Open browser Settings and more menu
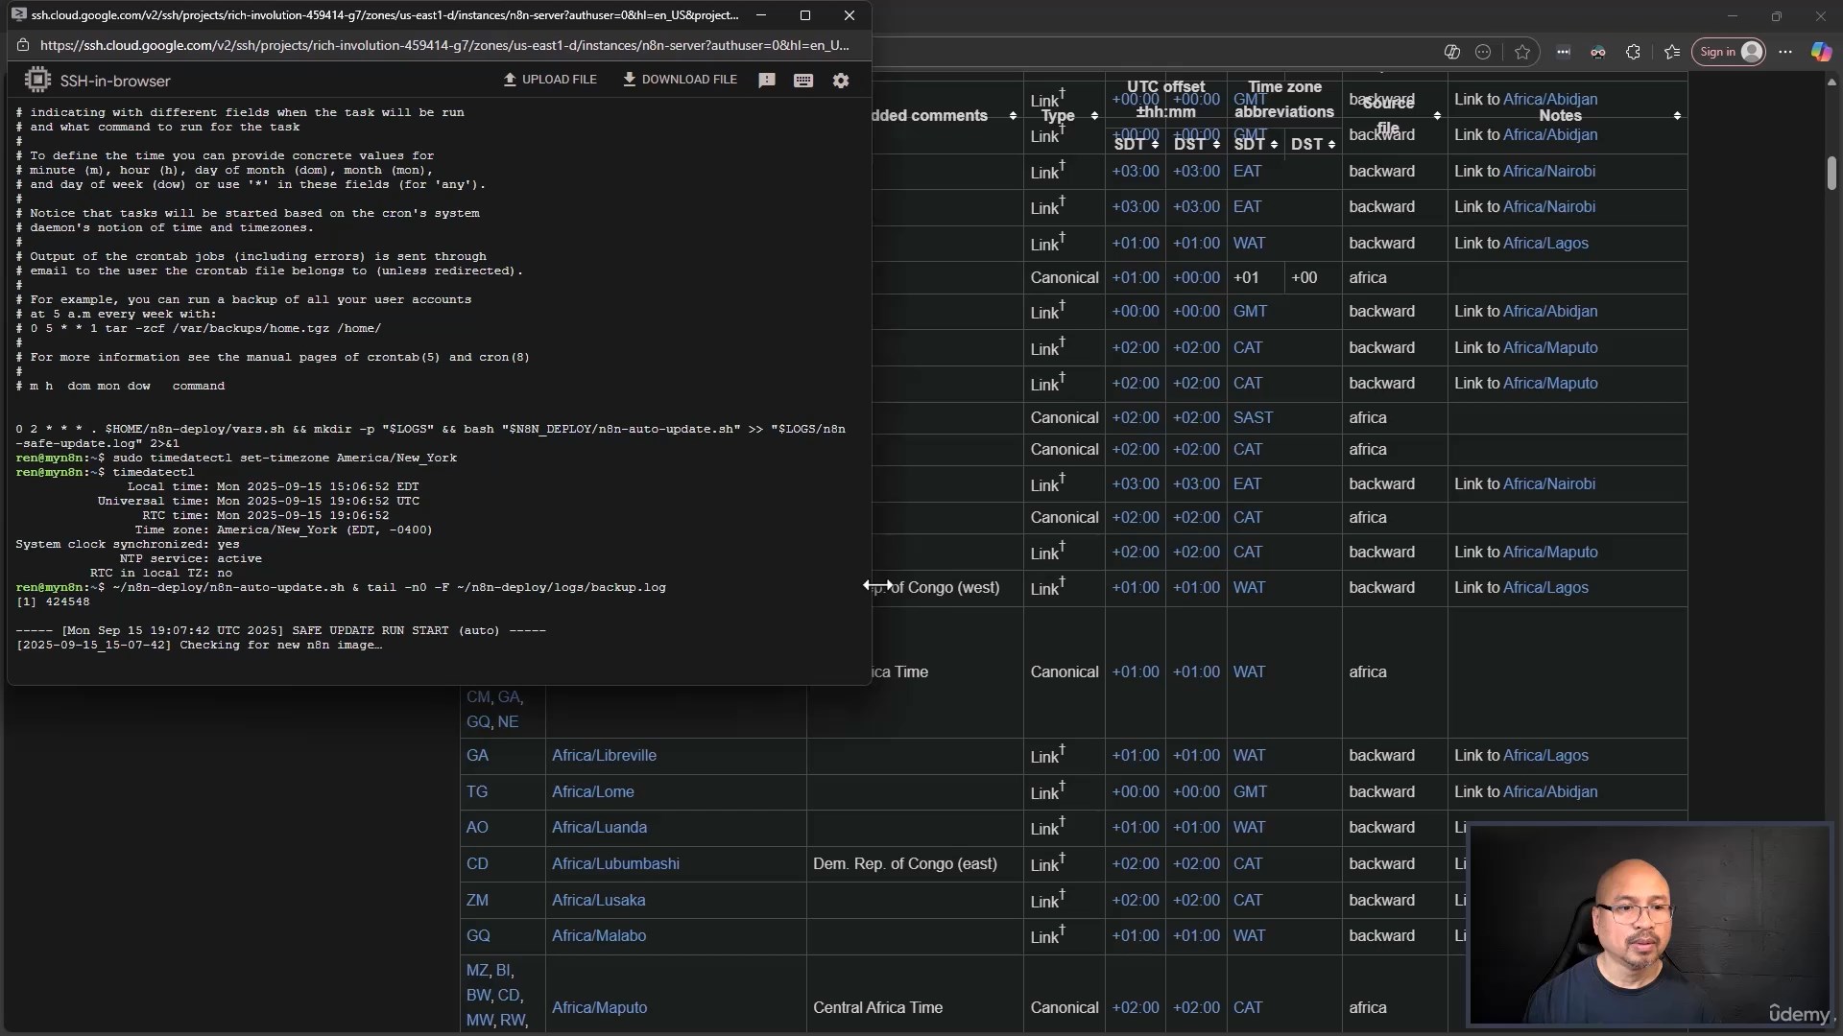This screenshot has width=1843, height=1036. point(1785,52)
